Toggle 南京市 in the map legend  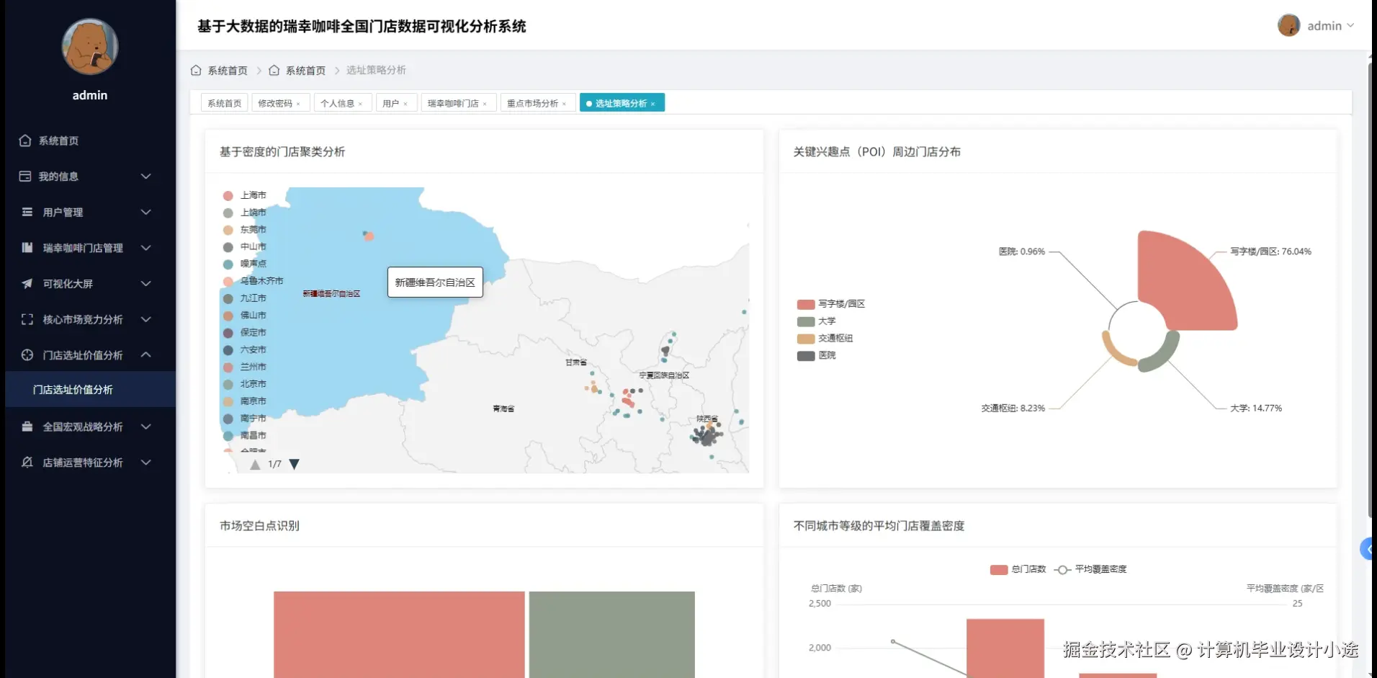pos(245,401)
